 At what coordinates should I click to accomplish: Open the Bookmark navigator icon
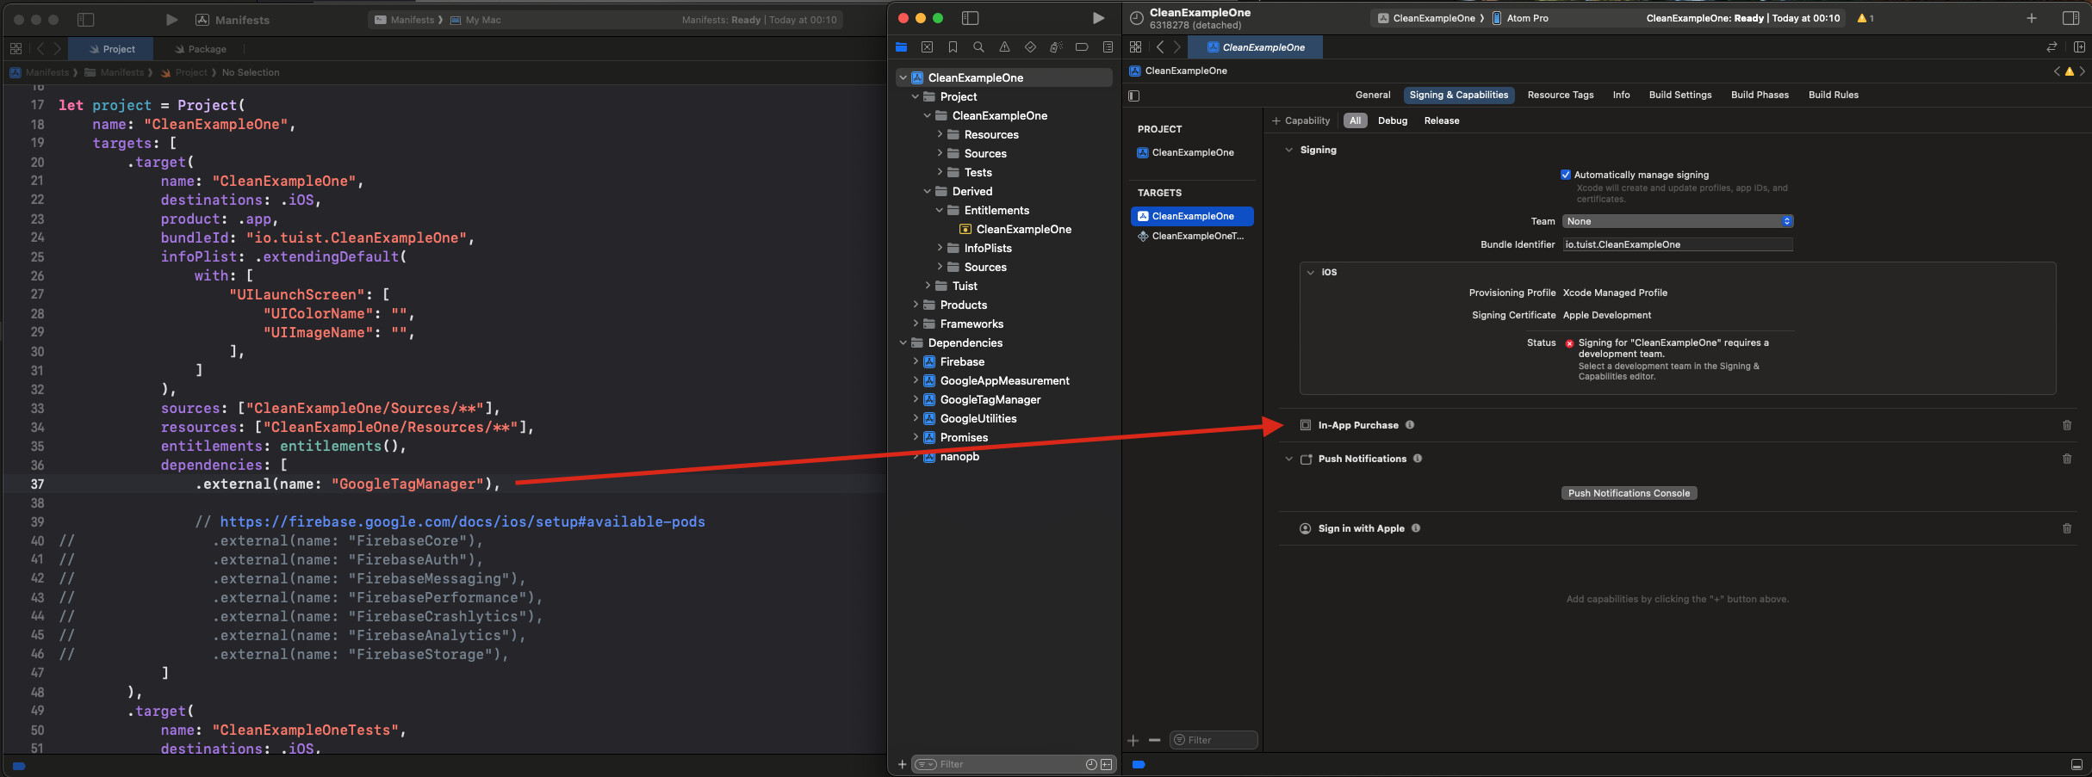(953, 47)
